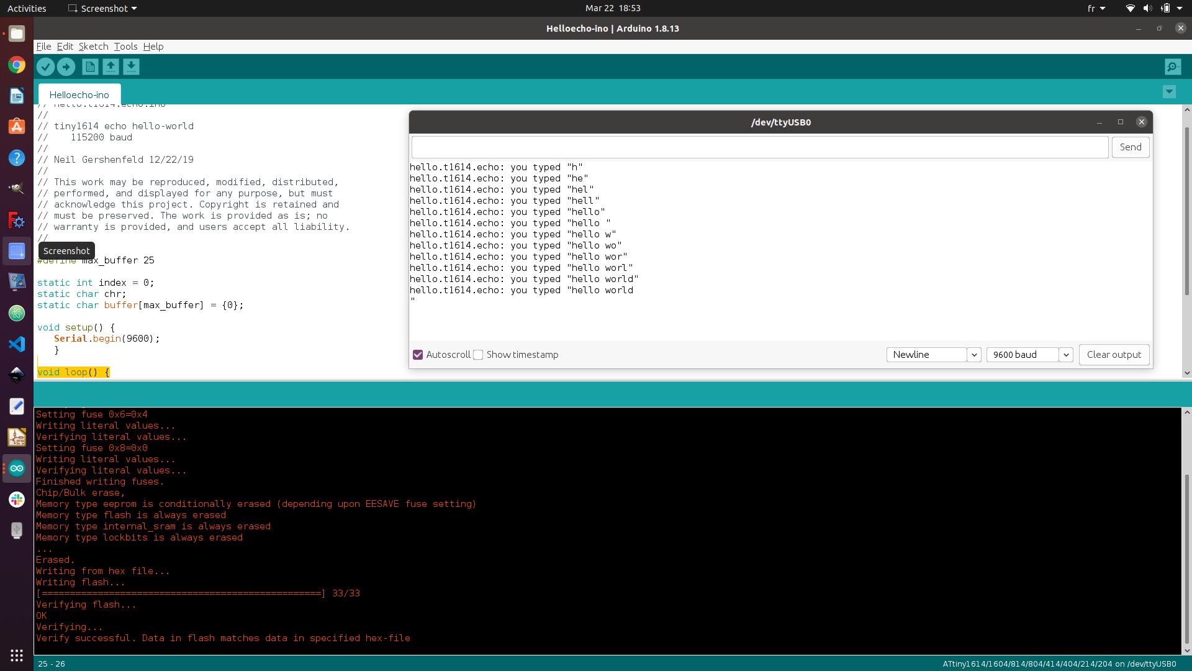Enable the Show timestamp checkbox

478,355
